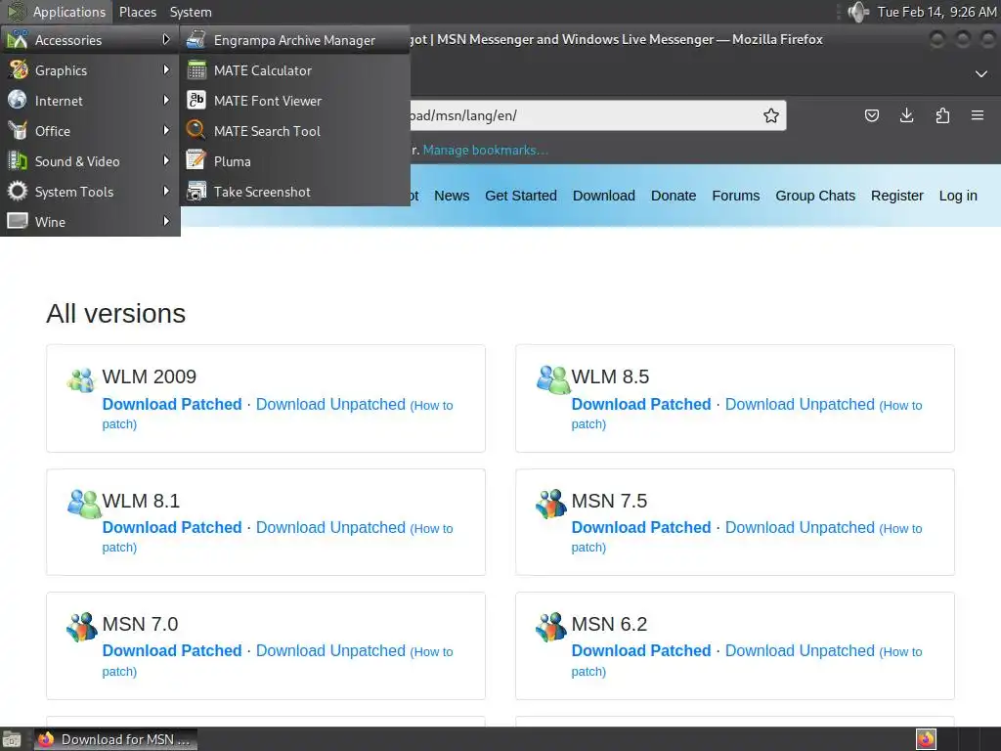Click Show Desktop icon in bottom panel
Screen dimensions: 1001x751
[12, 739]
